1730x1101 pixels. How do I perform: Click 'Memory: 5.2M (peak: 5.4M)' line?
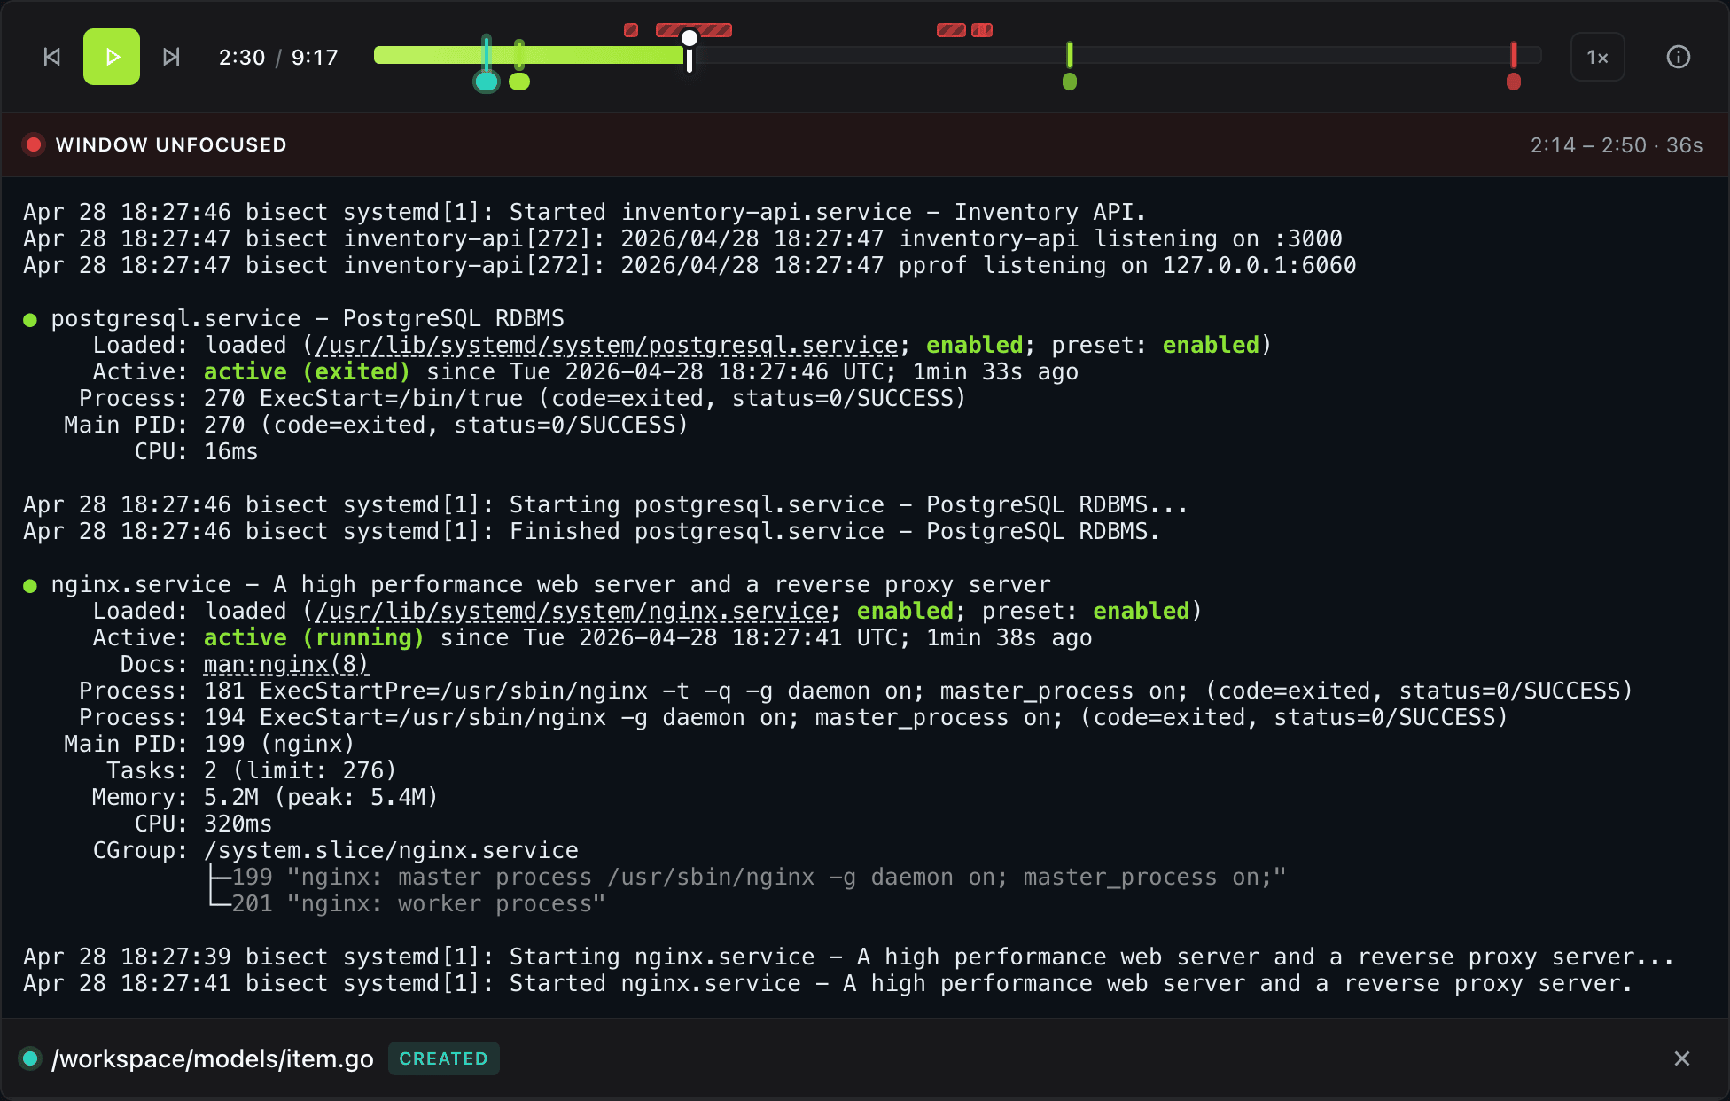pyautogui.click(x=265, y=797)
